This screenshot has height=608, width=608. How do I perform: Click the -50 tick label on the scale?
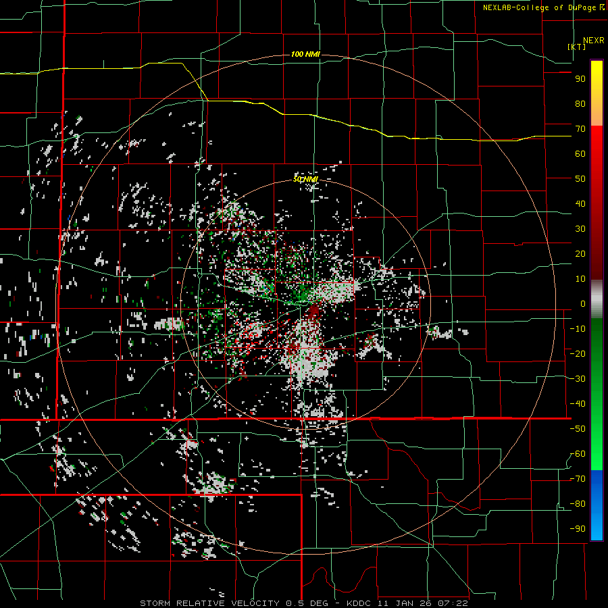[578, 429]
